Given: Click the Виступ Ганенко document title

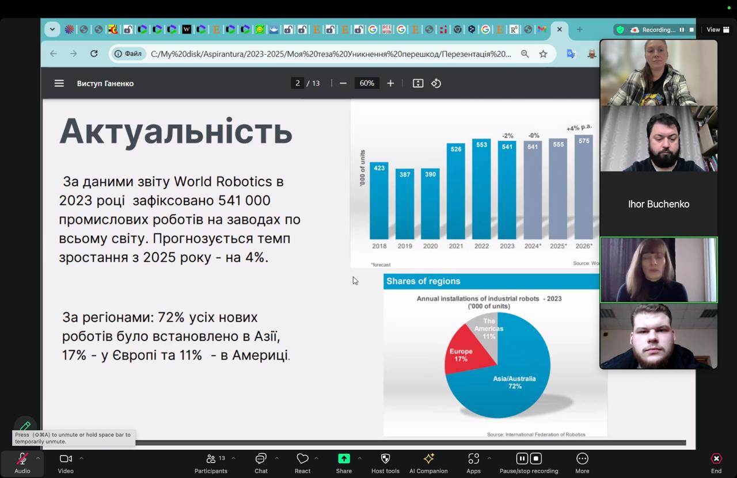Looking at the screenshot, I should coord(105,83).
